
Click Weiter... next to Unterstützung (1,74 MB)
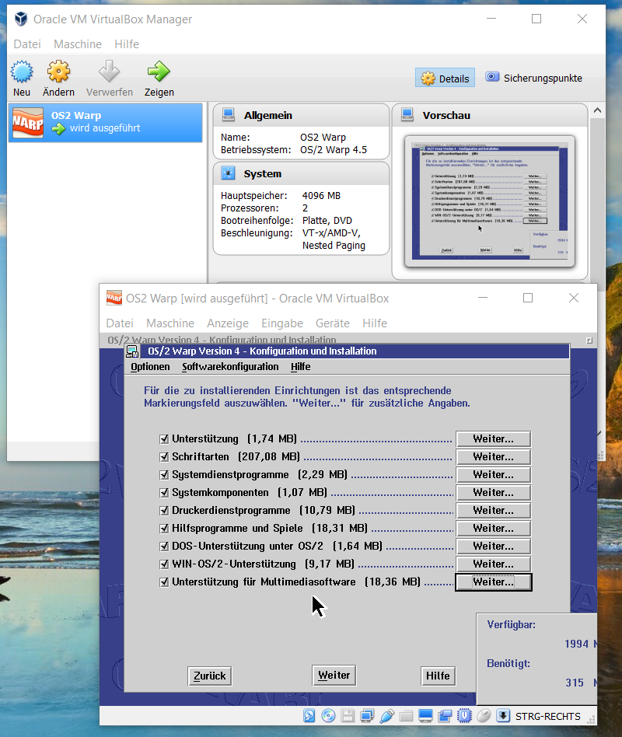coord(493,439)
